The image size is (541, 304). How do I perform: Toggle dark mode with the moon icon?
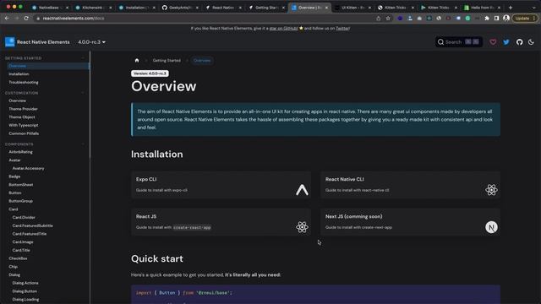(531, 42)
